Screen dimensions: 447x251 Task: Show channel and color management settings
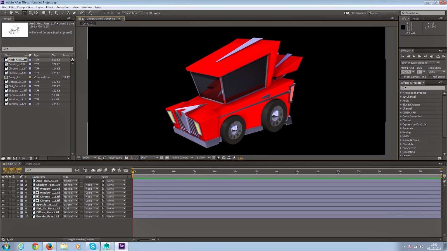tap(137, 158)
